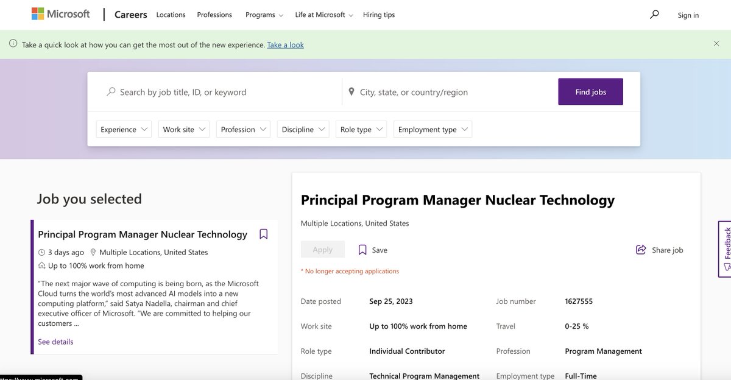This screenshot has height=380, width=731.
Task: Click date value Sep 25, 2023
Action: pos(391,301)
